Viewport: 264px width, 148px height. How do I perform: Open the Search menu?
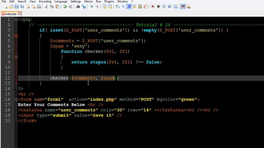tap(22, 2)
